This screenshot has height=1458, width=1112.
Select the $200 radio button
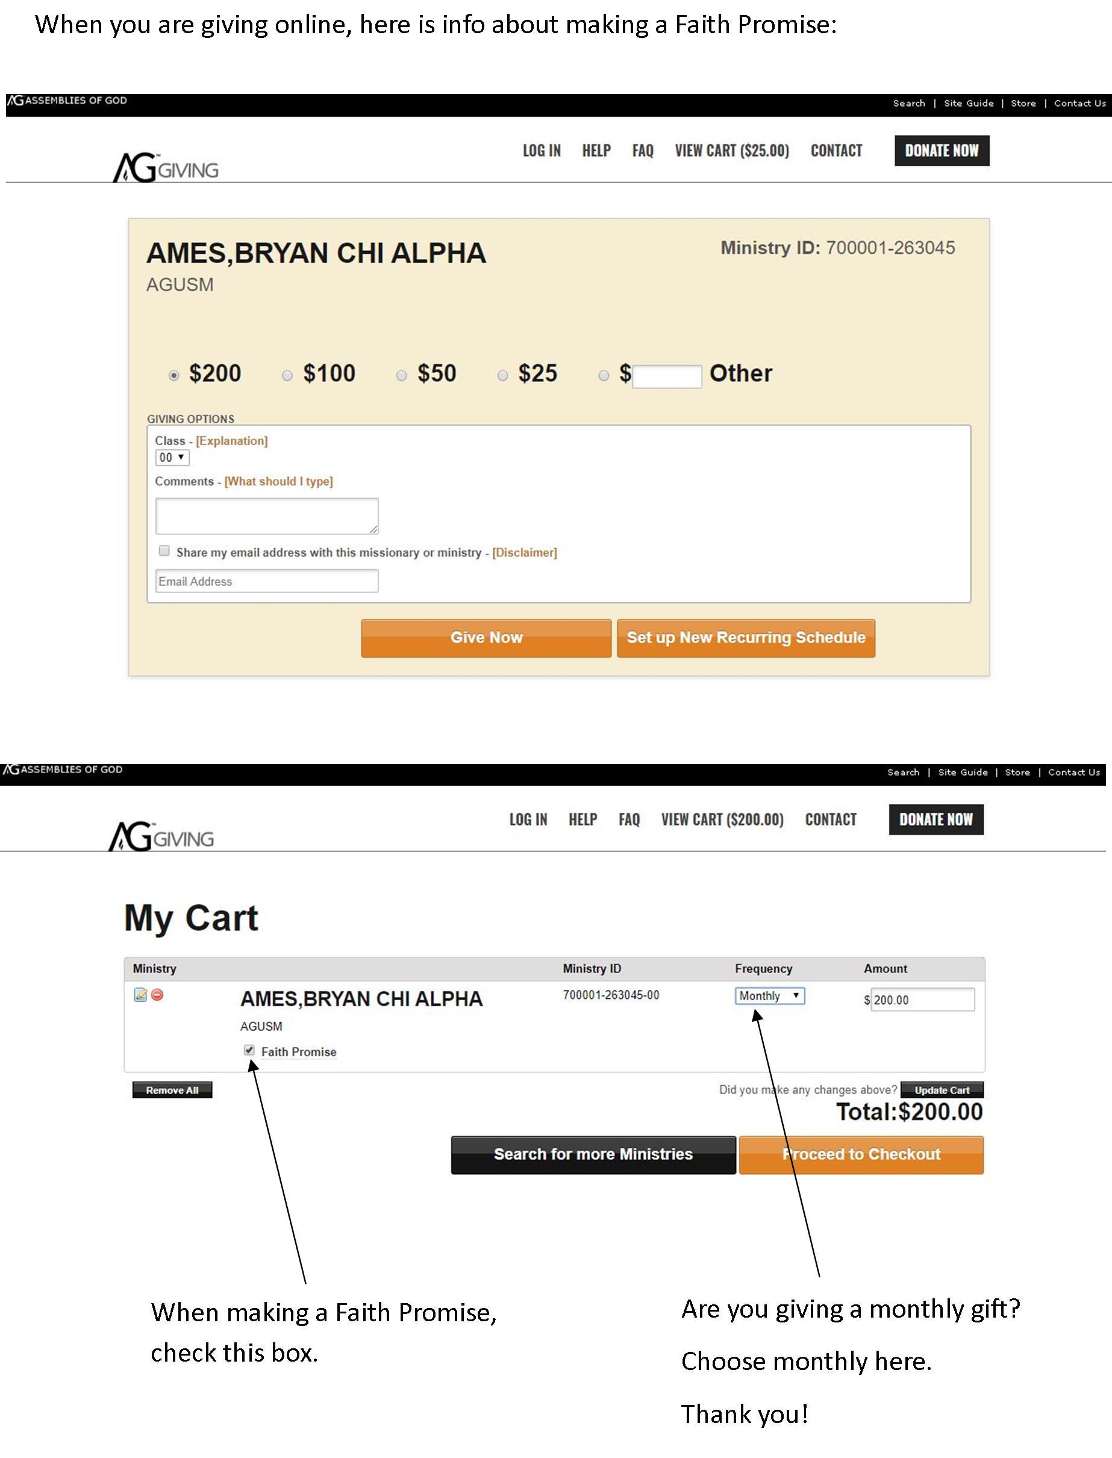point(173,375)
